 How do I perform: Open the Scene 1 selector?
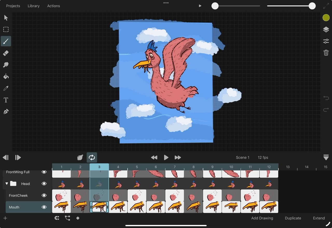243,157
